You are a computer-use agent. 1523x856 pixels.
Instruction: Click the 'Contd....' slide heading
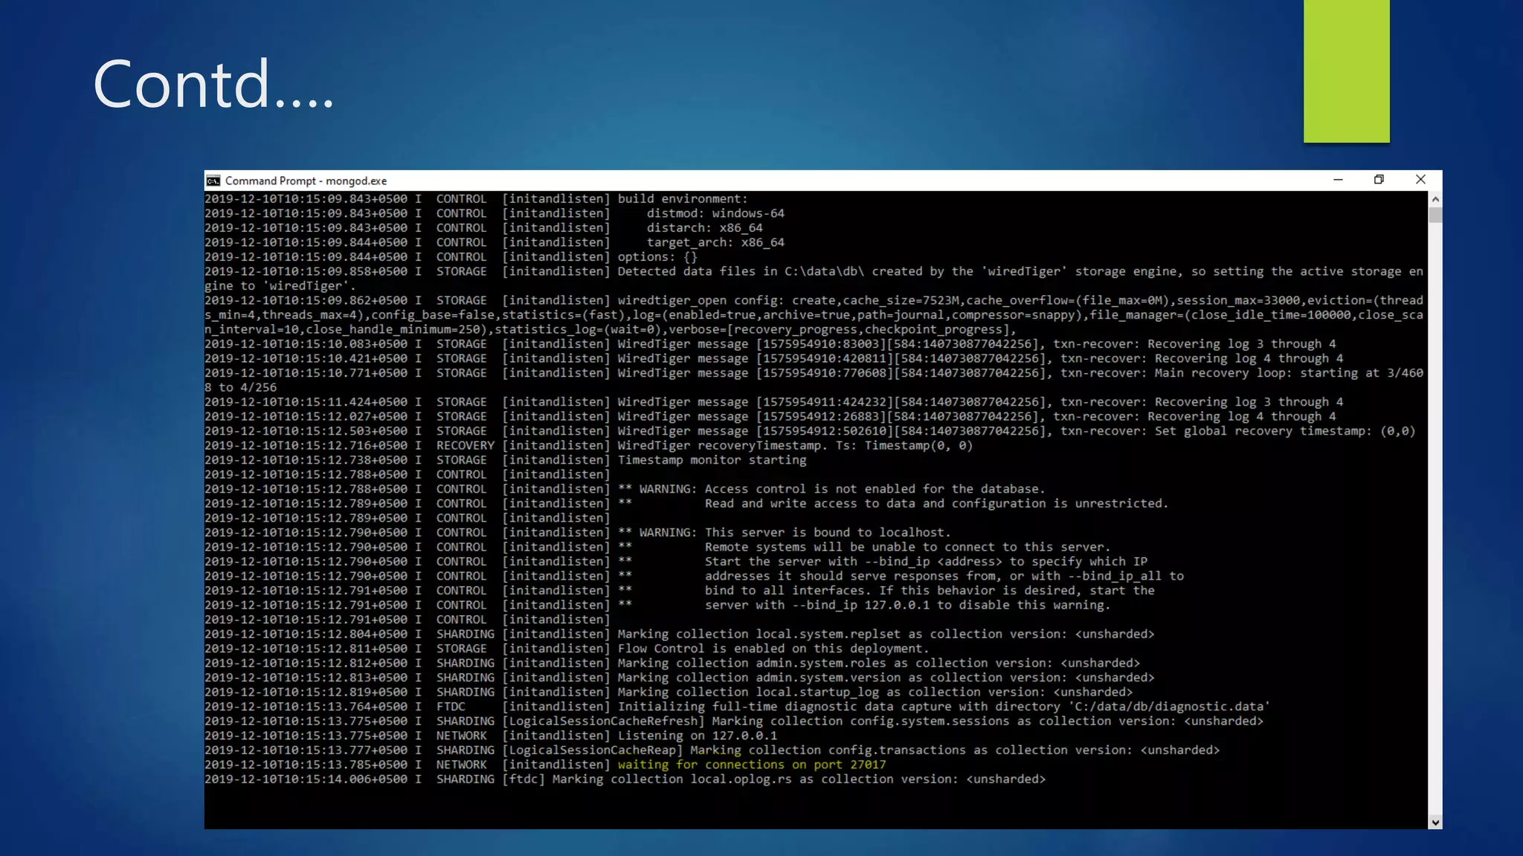(x=213, y=84)
